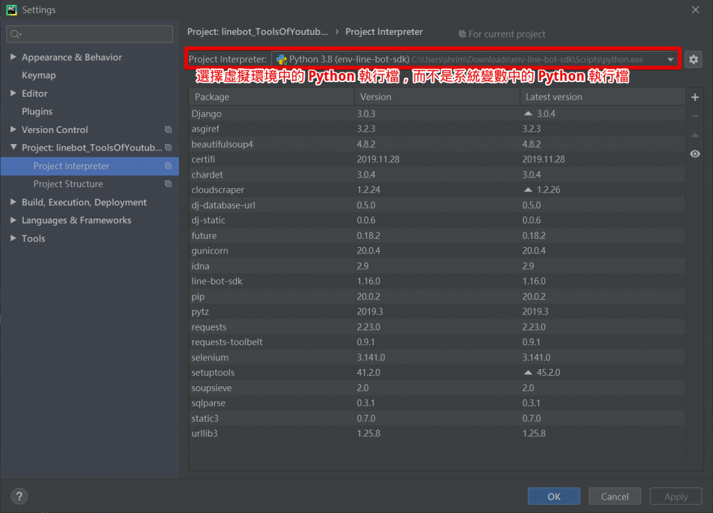Select the beautifulsoup4 package row
This screenshot has width=713, height=513.
(x=437, y=144)
